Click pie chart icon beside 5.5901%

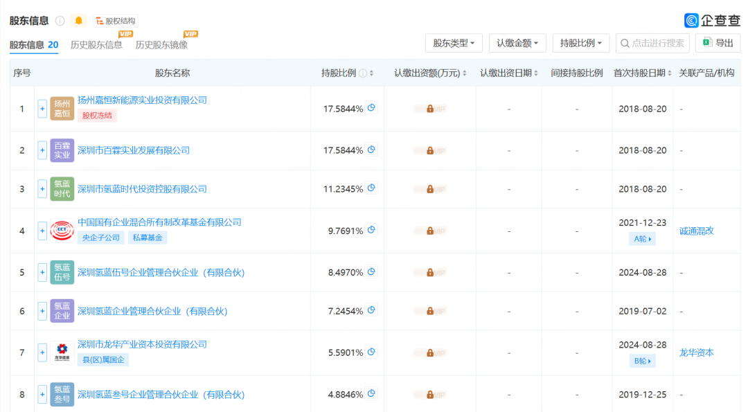point(372,352)
